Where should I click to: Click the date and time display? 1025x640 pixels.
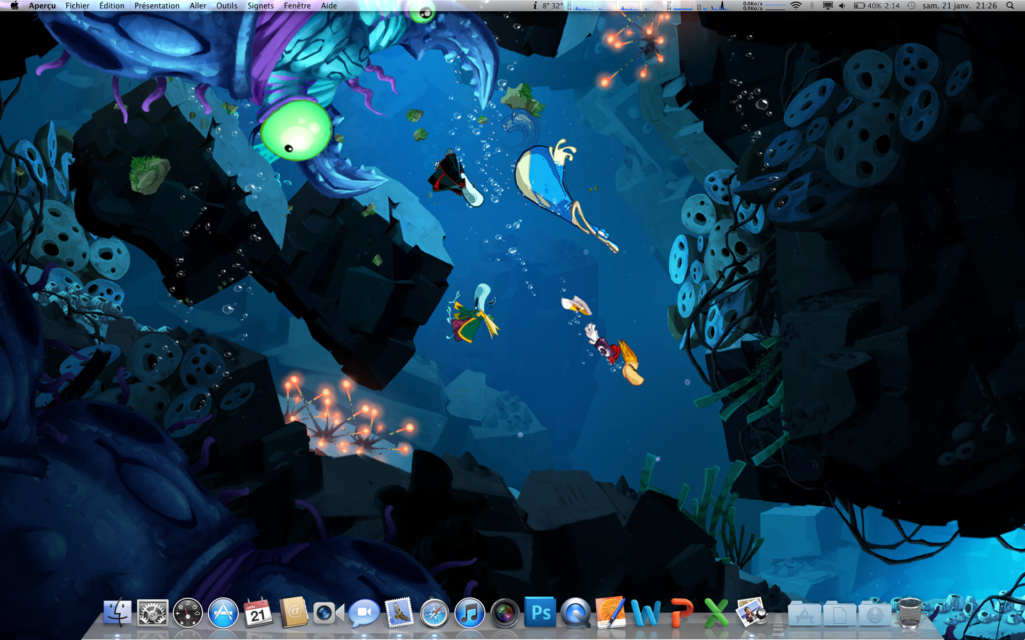[x=959, y=6]
